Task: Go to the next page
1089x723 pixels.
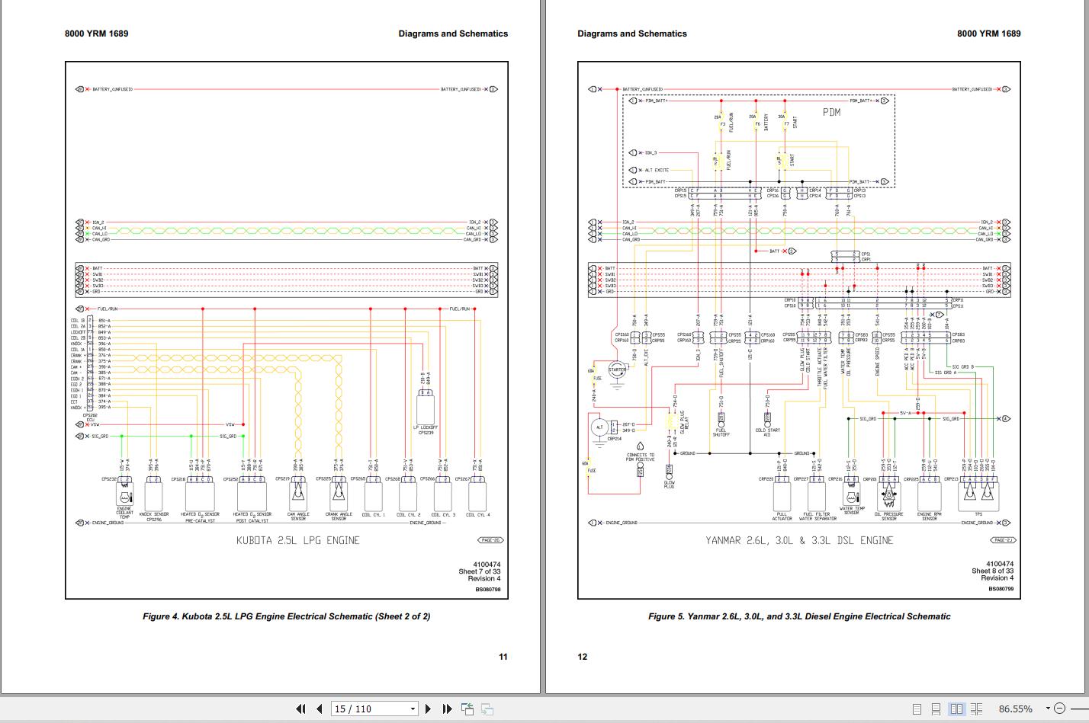Action: [429, 709]
